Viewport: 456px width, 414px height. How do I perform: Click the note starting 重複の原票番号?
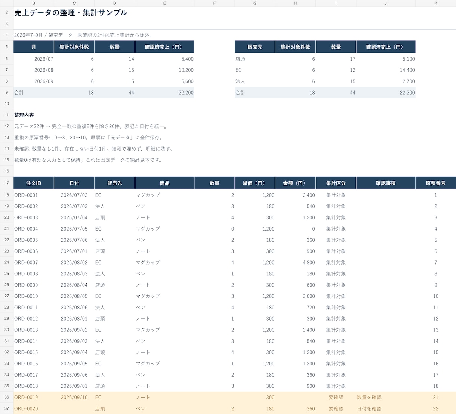click(x=88, y=138)
